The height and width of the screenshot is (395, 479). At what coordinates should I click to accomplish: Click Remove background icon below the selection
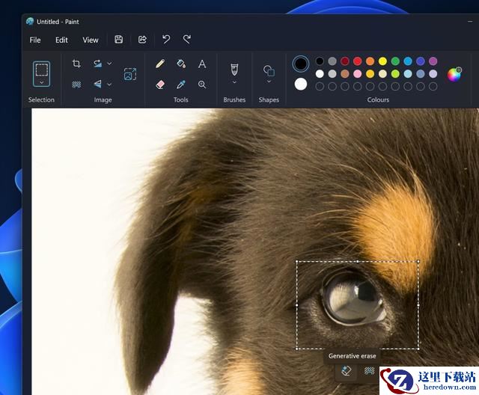tap(369, 370)
